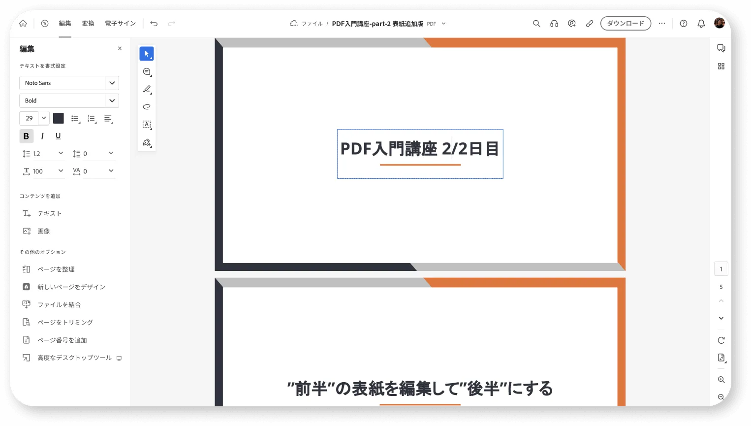Select the add comment tool

coord(147,72)
